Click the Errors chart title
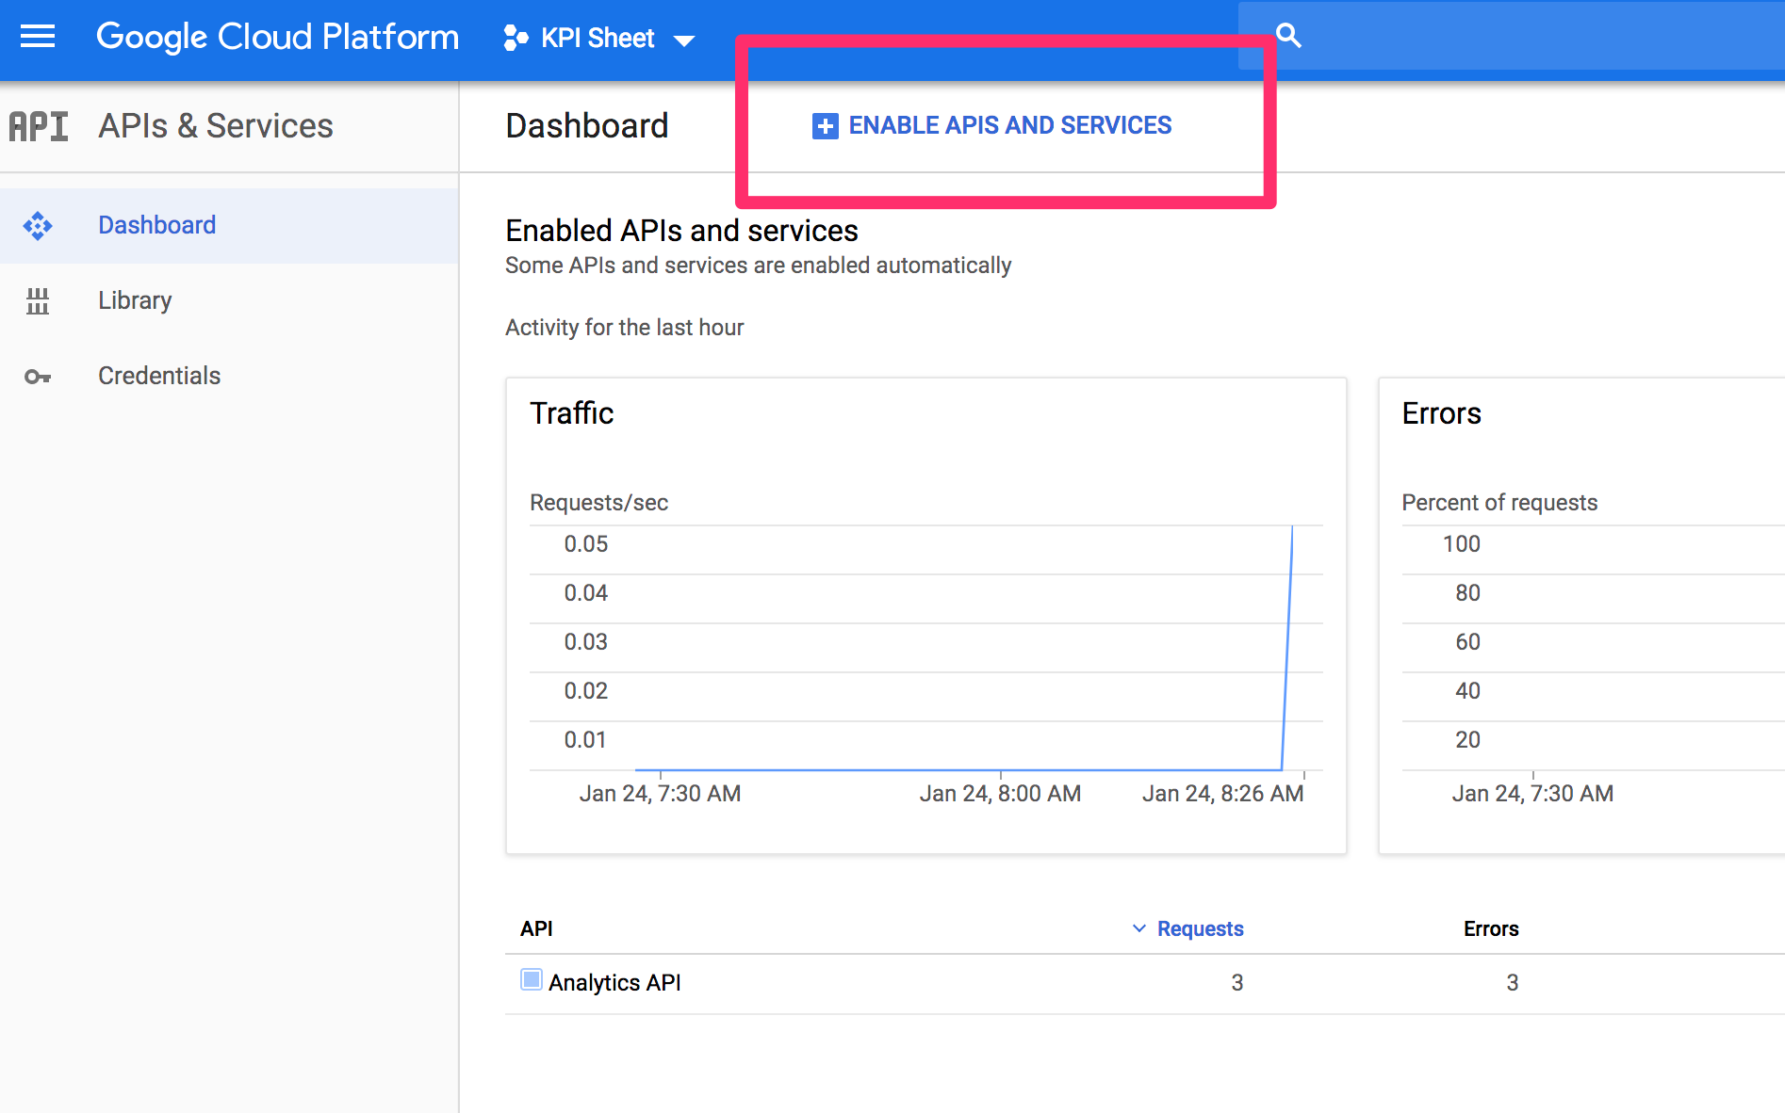This screenshot has width=1785, height=1113. (1442, 413)
